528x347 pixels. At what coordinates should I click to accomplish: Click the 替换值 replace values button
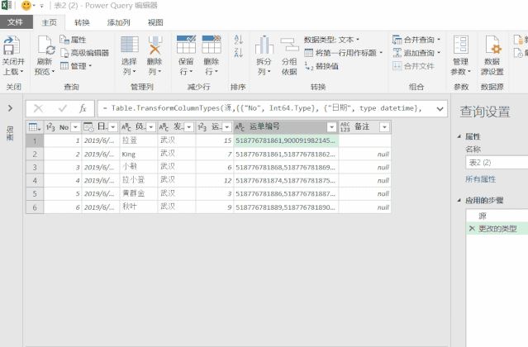coord(321,66)
